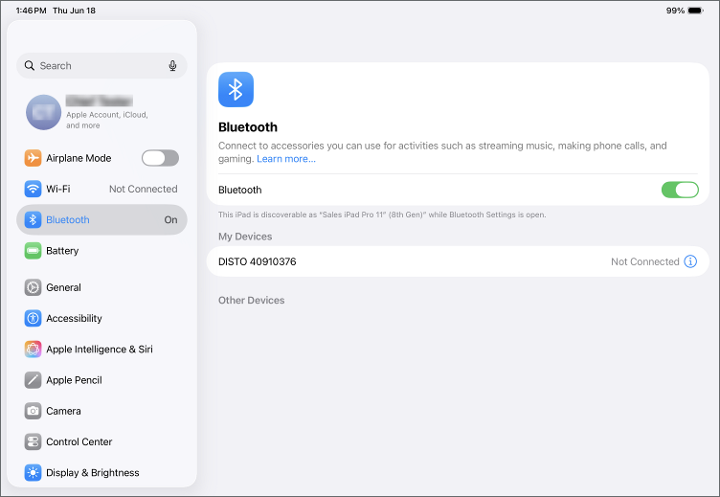Click the orange Airplane Mode icon
The image size is (720, 497).
(34, 158)
